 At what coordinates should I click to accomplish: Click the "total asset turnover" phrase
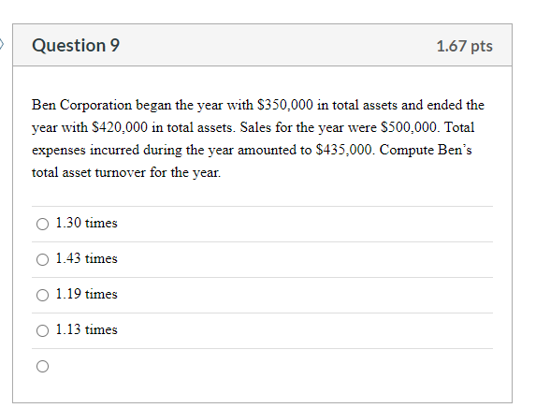click(x=89, y=172)
